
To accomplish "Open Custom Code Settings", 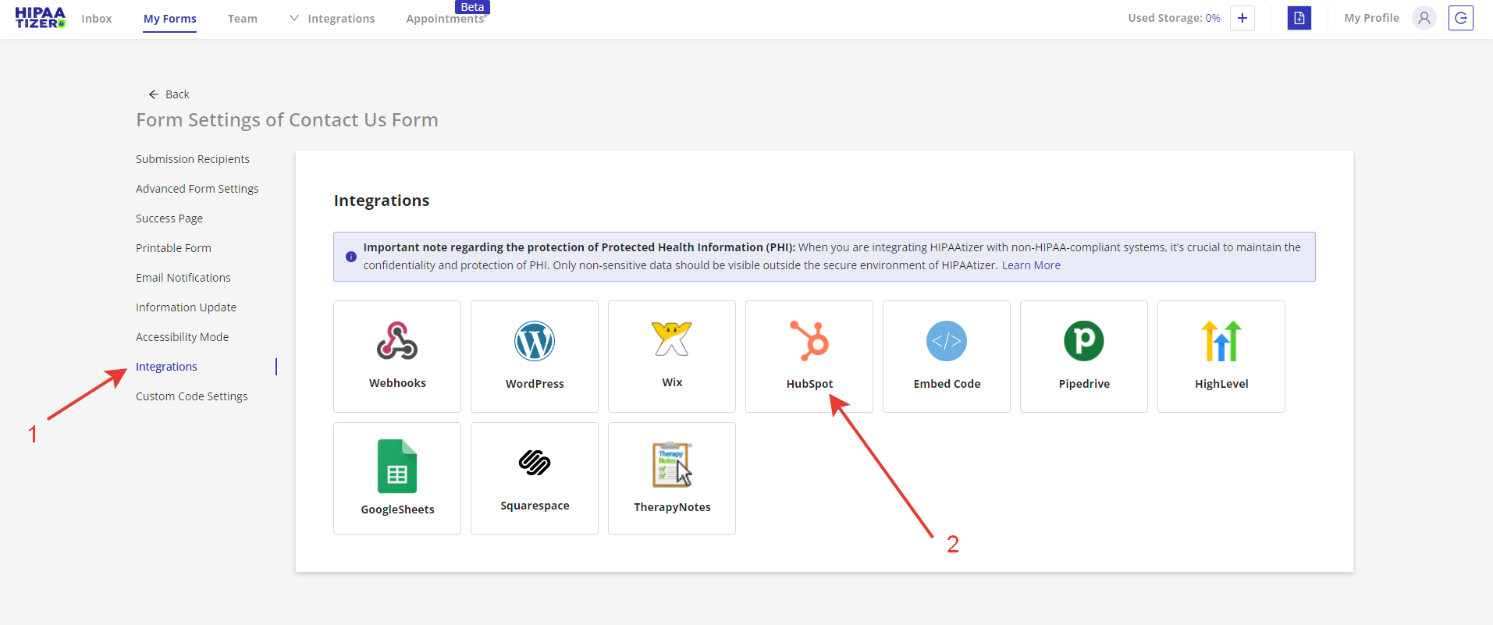I will click(x=192, y=396).
